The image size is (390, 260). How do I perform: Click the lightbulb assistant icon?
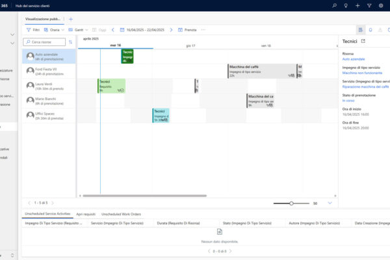(346, 5)
